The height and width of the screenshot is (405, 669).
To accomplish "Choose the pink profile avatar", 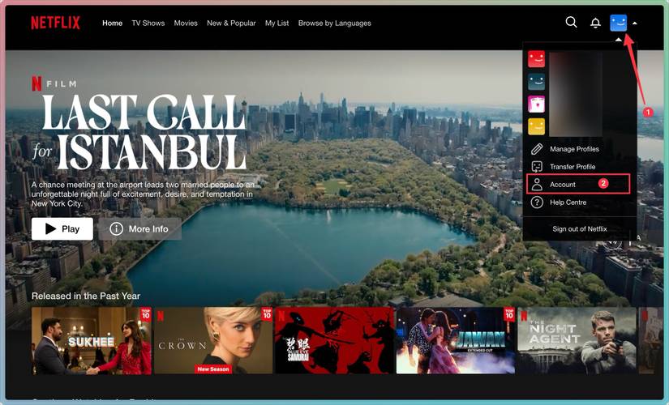I will click(x=536, y=104).
